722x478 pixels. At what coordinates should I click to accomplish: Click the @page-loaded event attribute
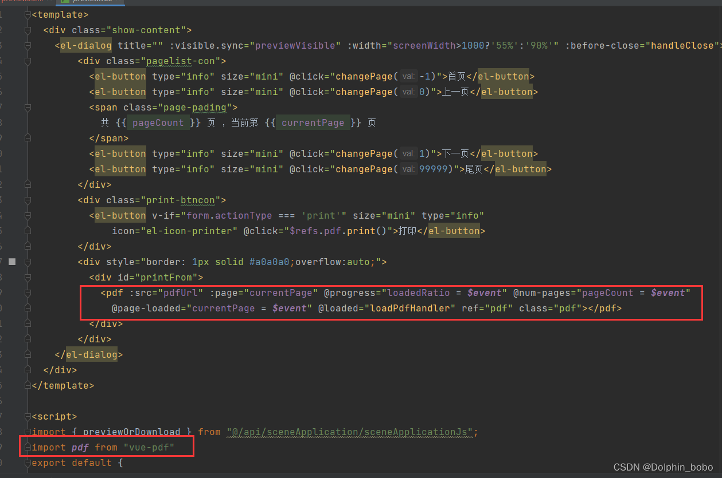click(x=146, y=308)
